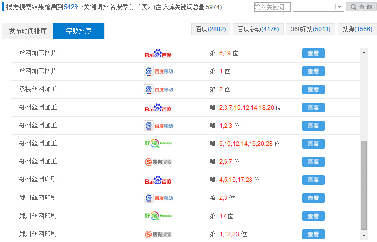Click 查看 for 承接丝网加工 rank 2
The width and height of the screenshot is (377, 242).
pos(313,89)
